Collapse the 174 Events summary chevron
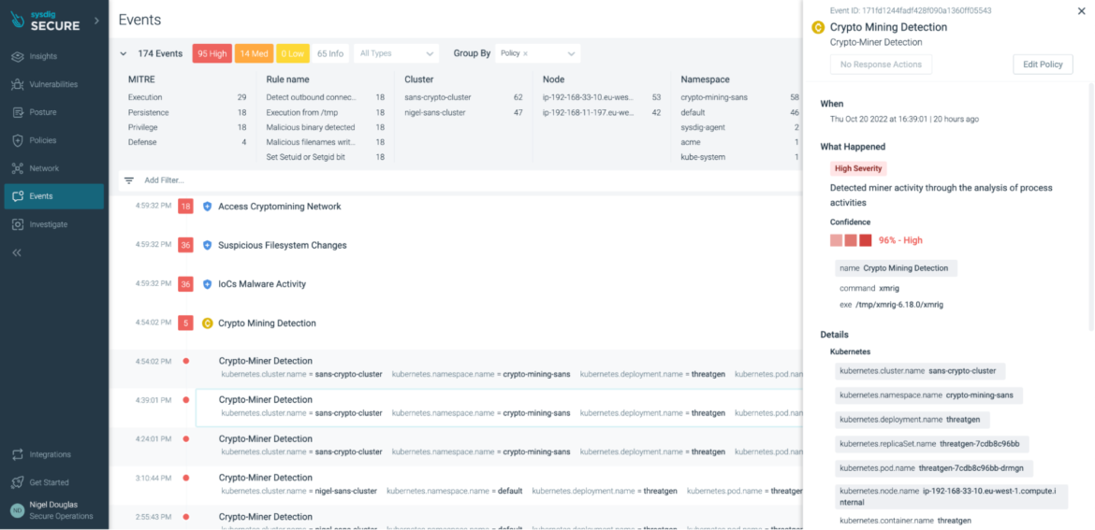 coord(124,53)
